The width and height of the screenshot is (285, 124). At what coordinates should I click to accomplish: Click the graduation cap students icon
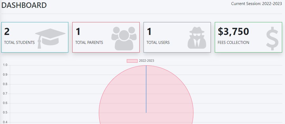click(x=50, y=38)
